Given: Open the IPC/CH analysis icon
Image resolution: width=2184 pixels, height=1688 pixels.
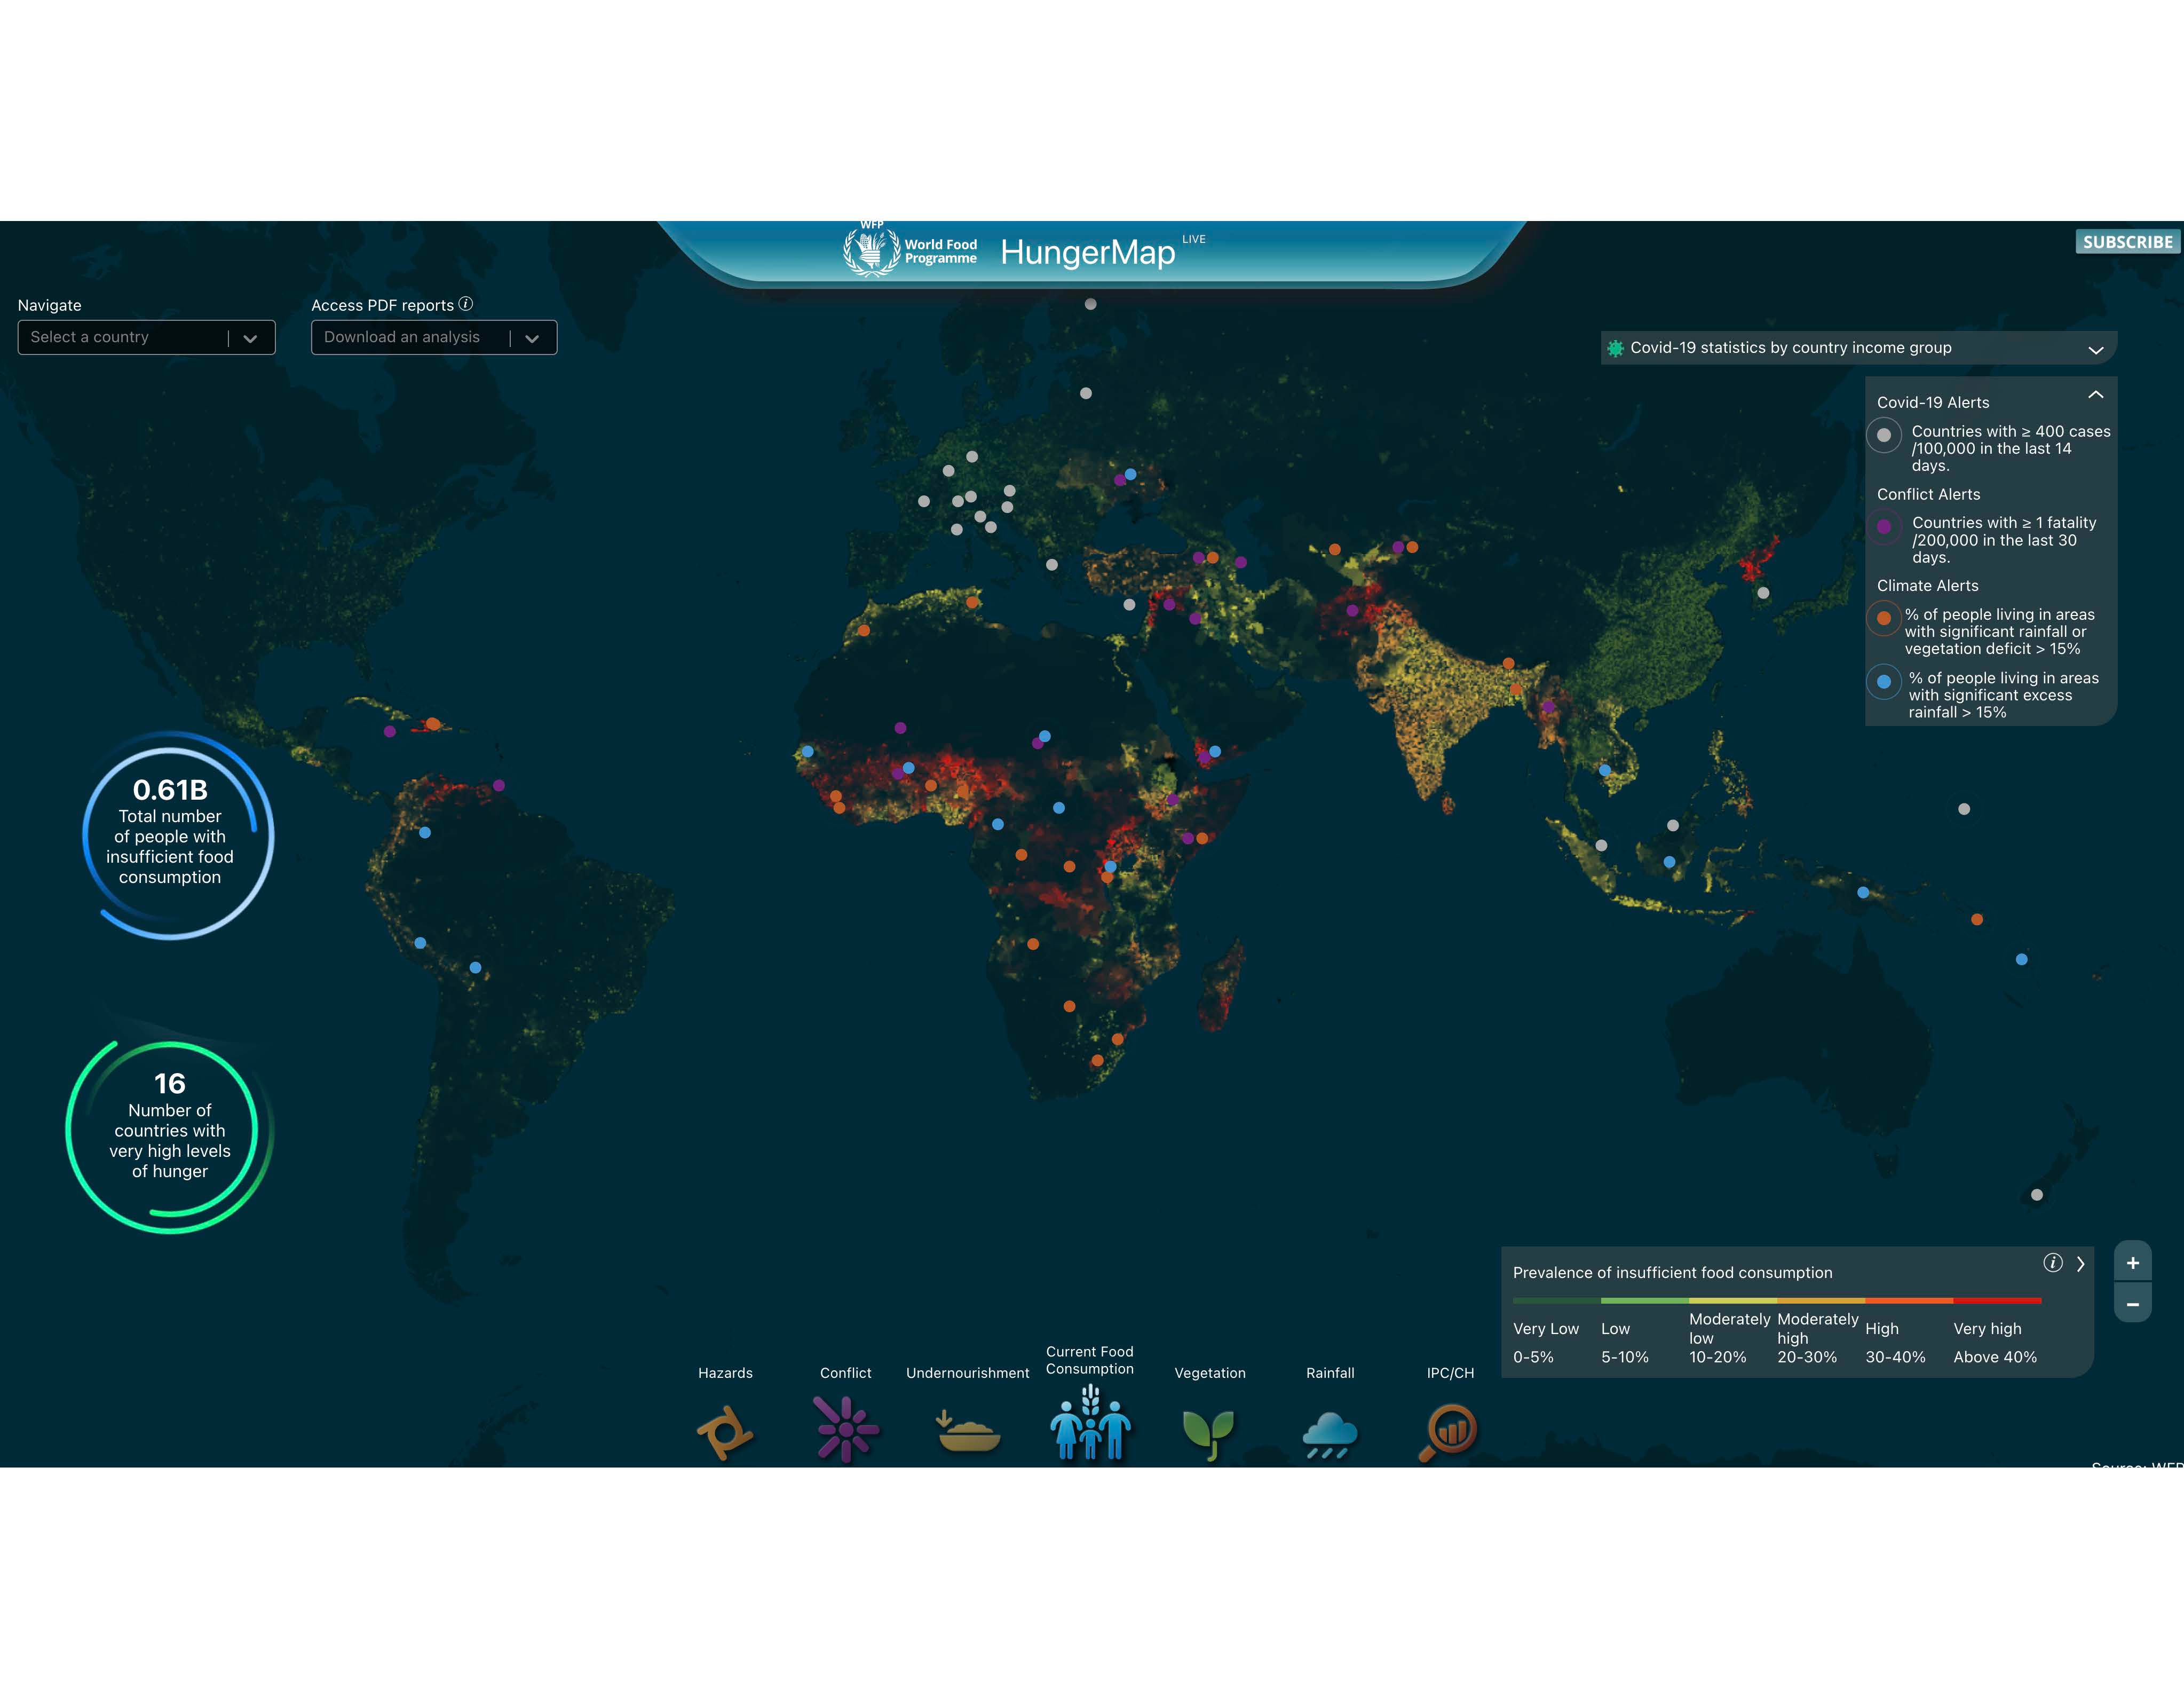Looking at the screenshot, I should pos(1449,1430).
